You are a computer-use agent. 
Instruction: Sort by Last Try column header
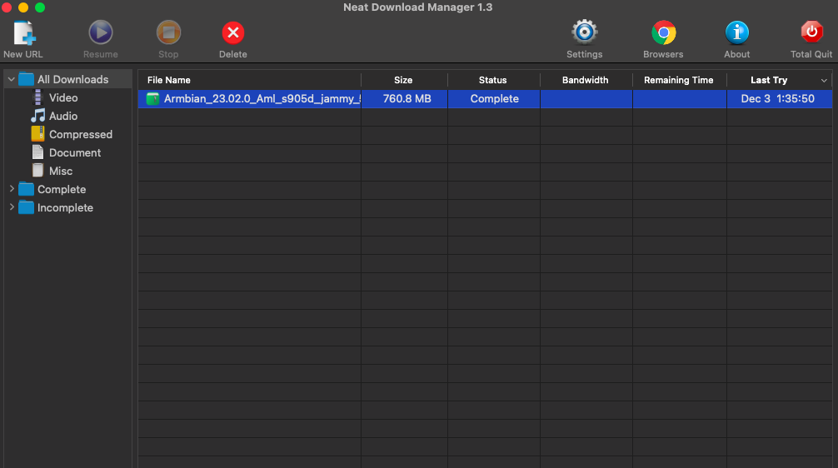tap(769, 80)
